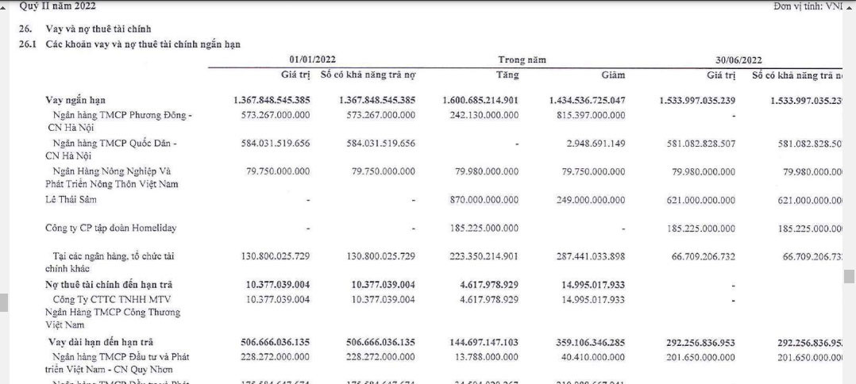Click the 'Giảm' column heading
The height and width of the screenshot is (384, 856).
(x=612, y=75)
